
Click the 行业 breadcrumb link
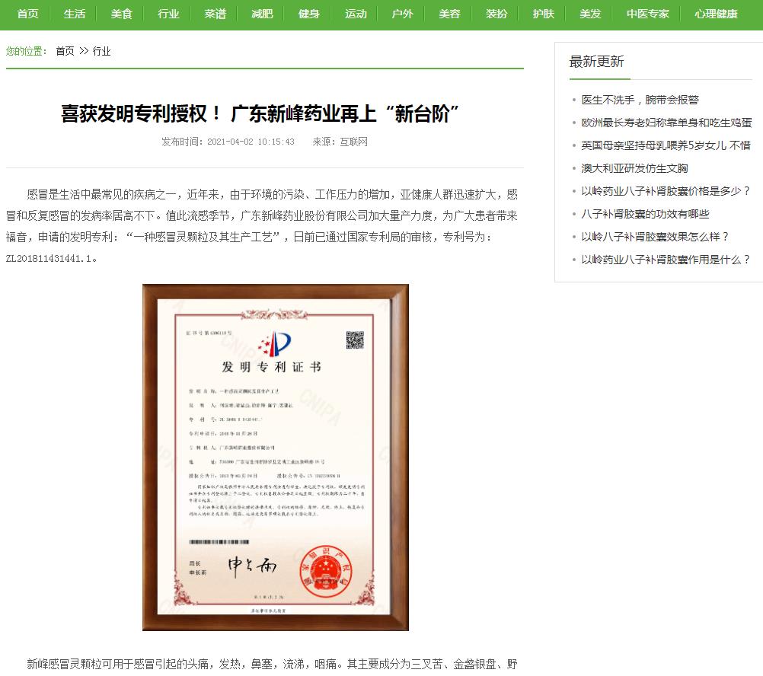(x=102, y=51)
